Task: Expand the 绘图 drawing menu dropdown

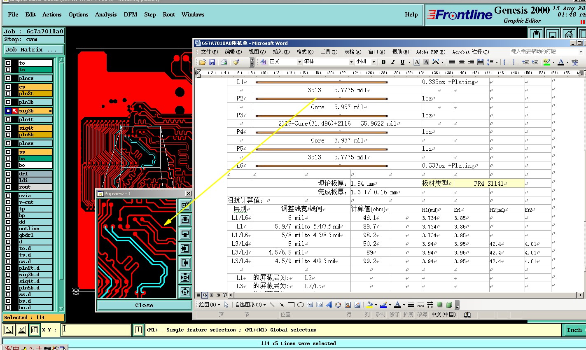Action: [x=210, y=305]
